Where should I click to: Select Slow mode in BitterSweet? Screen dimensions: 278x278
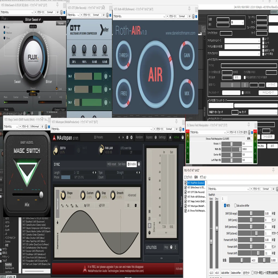4,38
